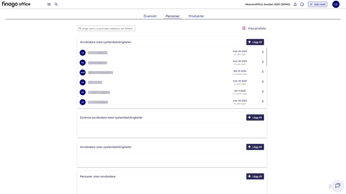The image size is (346, 194).
Task: Go to the Produkter tab
Action: pos(196,16)
